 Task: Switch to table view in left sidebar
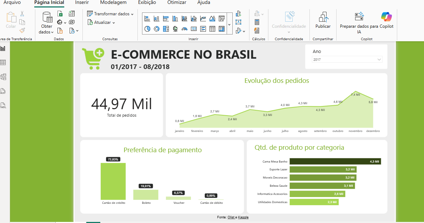[3, 63]
